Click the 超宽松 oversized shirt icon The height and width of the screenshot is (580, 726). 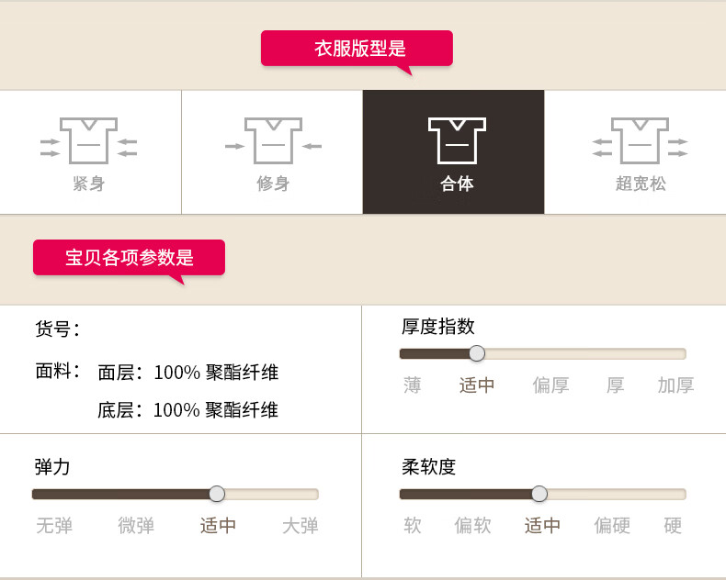pyautogui.click(x=640, y=140)
